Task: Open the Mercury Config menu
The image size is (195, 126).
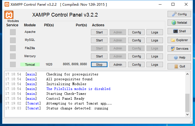Action: click(136, 56)
